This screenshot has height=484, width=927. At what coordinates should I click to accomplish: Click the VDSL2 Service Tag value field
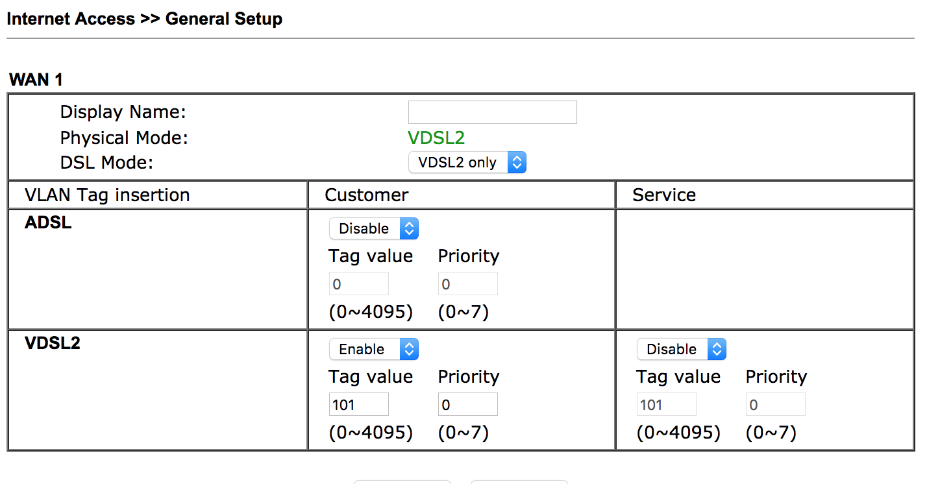tap(666, 405)
